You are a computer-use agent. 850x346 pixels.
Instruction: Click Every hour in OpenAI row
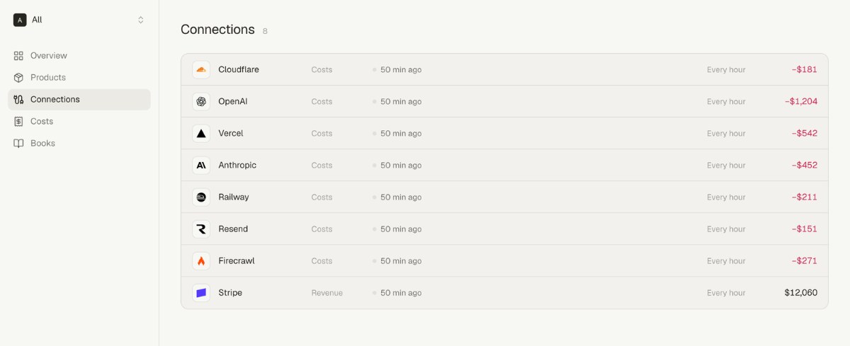coord(726,102)
